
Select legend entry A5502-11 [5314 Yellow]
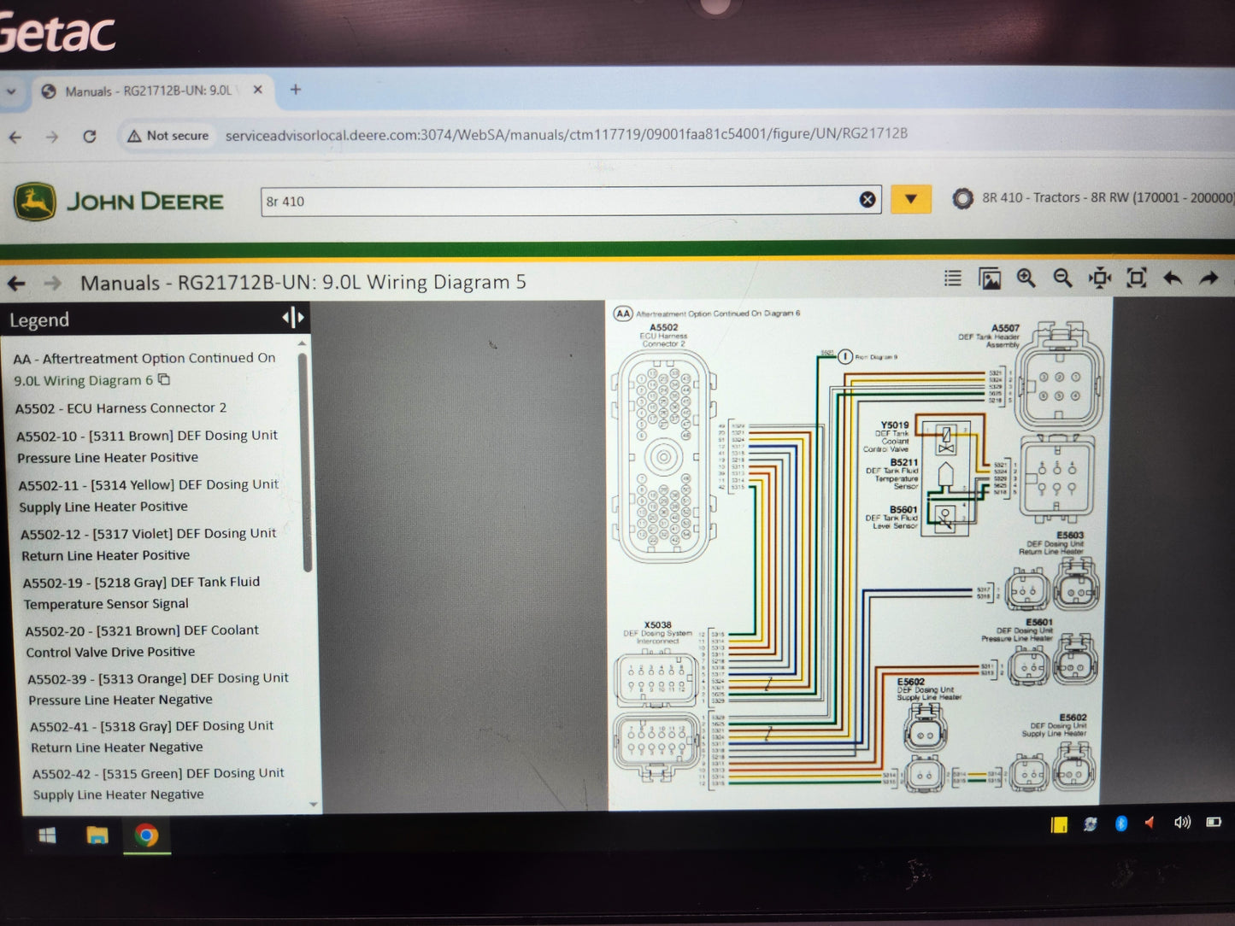[x=149, y=495]
